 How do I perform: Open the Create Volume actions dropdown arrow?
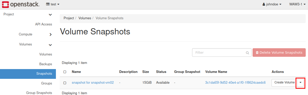tap(301, 83)
